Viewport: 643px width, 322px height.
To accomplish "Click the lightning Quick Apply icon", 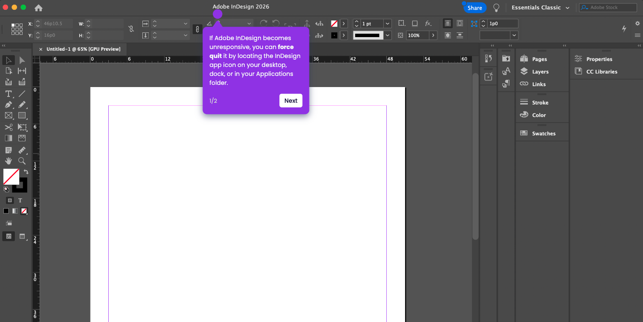I will (624, 29).
